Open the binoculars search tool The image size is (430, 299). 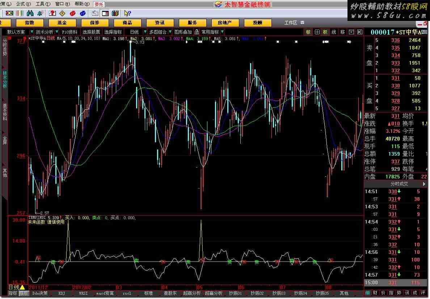click(x=30, y=13)
